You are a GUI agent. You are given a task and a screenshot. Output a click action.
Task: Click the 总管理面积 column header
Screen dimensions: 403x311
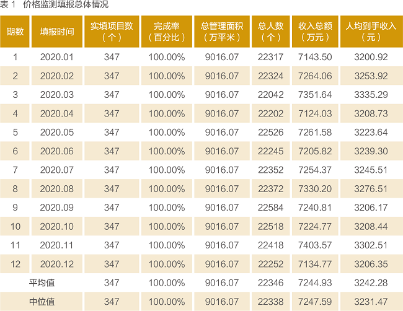[221, 32]
